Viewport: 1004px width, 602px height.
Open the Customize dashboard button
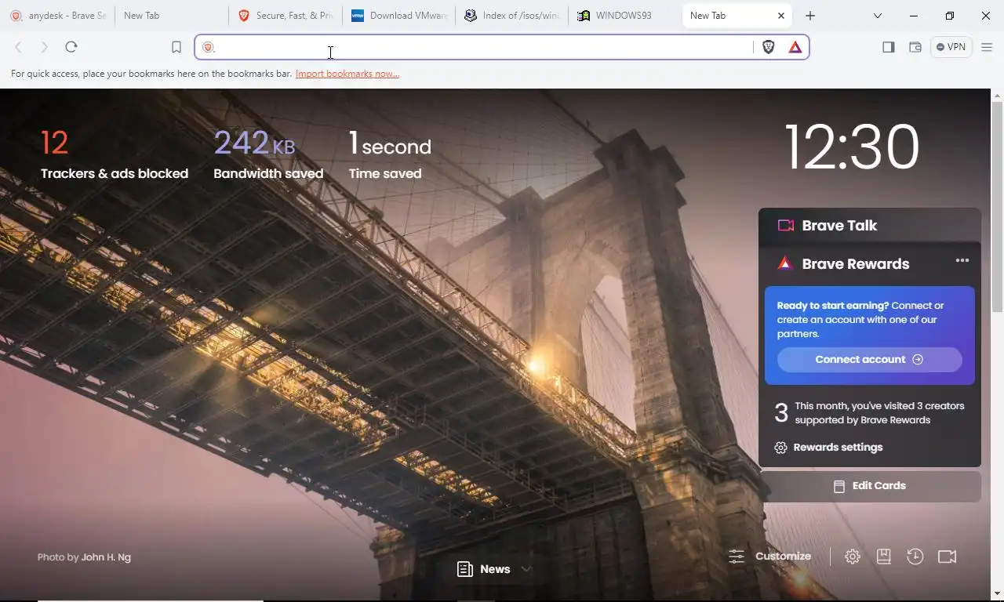tap(770, 557)
